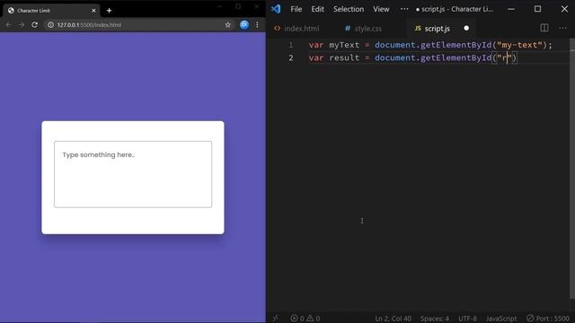Open the Edit menu
This screenshot has width=575, height=323.
[x=317, y=9]
